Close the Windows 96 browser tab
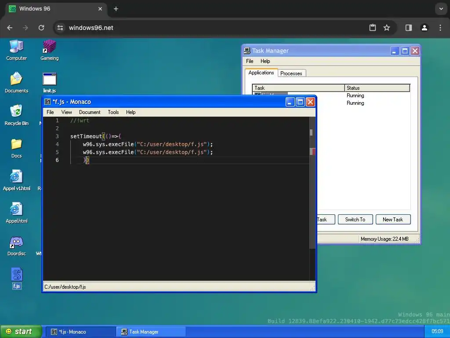Image resolution: width=450 pixels, height=338 pixels. (x=100, y=9)
